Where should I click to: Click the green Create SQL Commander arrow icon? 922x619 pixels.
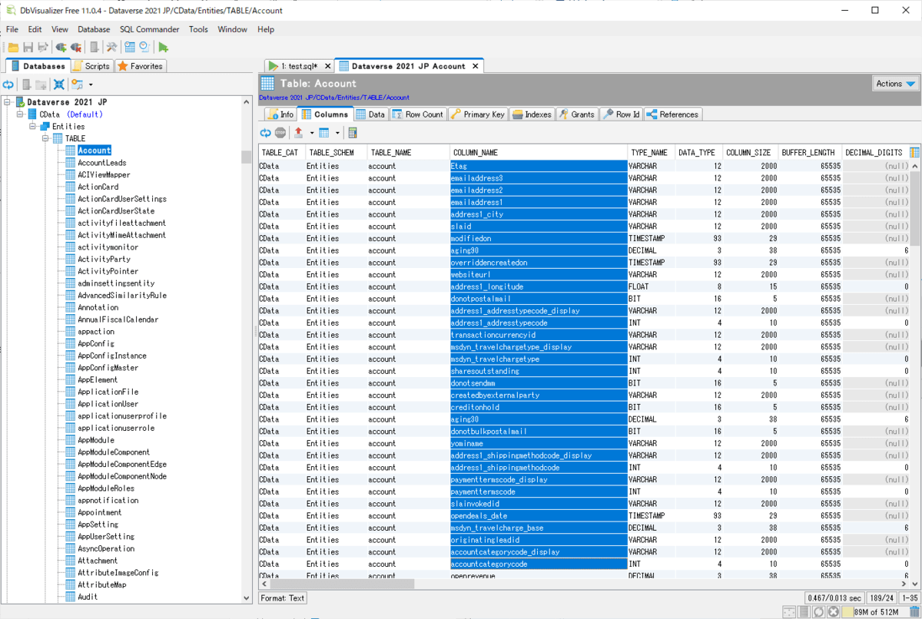click(x=164, y=48)
